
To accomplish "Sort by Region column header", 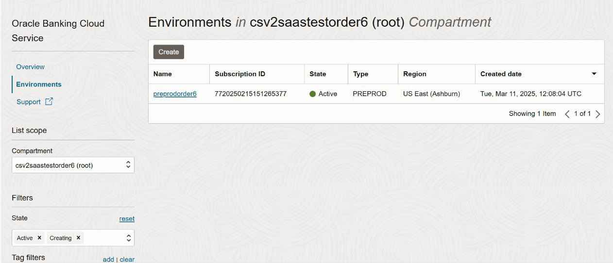I will coord(415,74).
